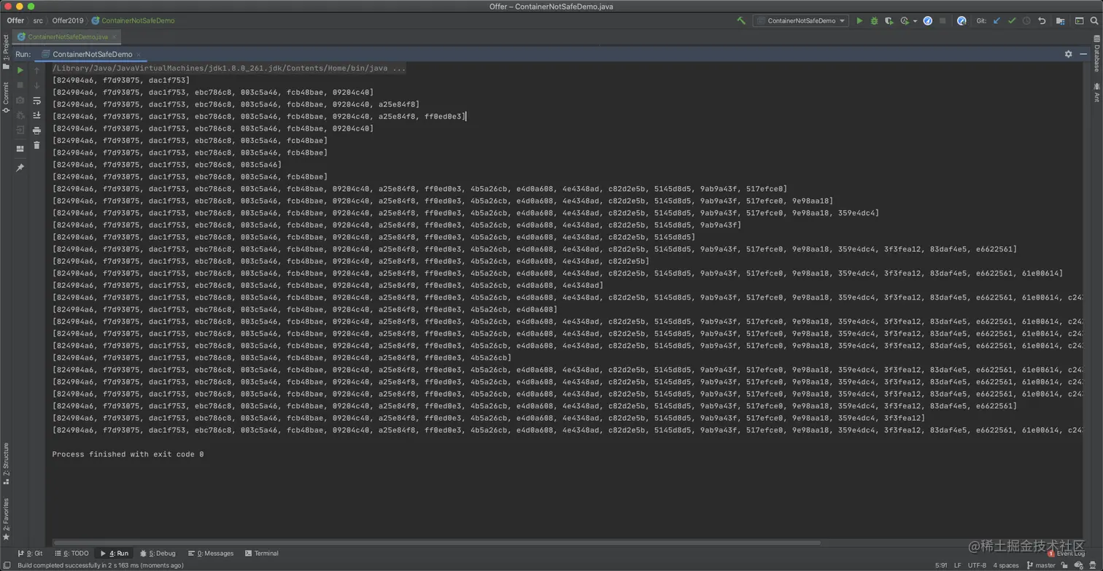
Task: Rerun ContainerNotSafeDemo from Run panel gutter
Action: (x=20, y=71)
